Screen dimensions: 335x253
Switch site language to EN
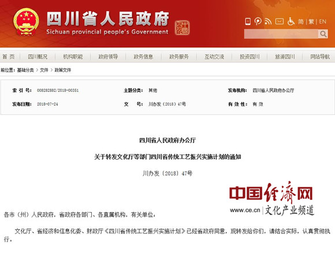(323, 21)
